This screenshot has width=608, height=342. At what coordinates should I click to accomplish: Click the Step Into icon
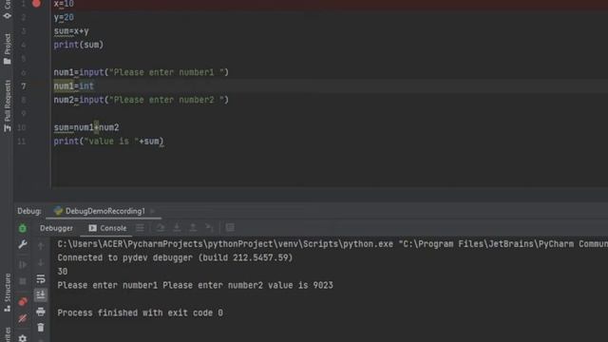coord(177,228)
